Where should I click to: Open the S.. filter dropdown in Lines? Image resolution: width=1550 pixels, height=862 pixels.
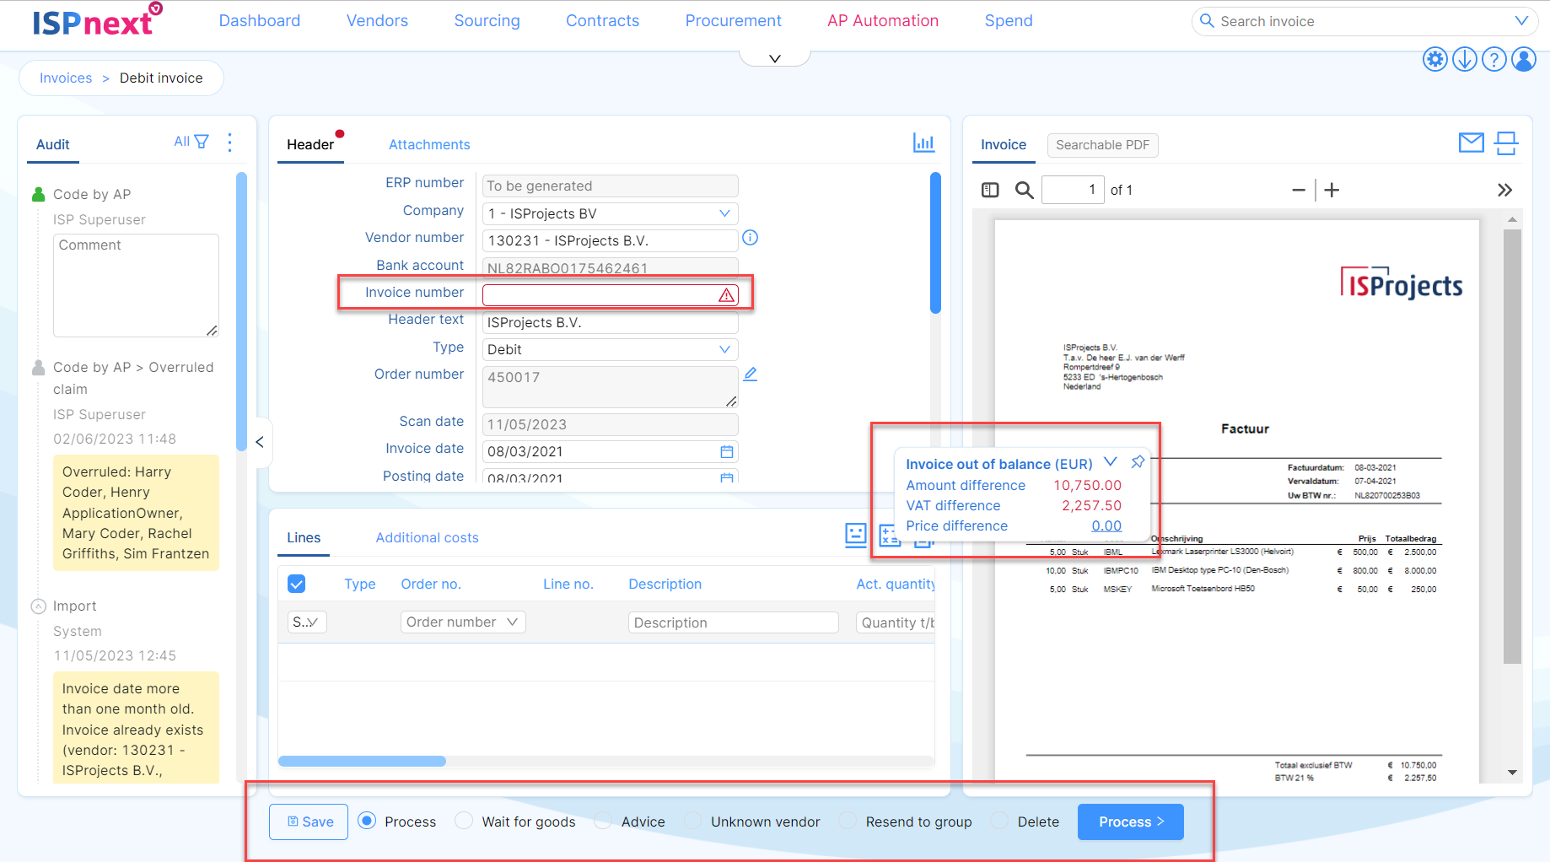pos(307,622)
